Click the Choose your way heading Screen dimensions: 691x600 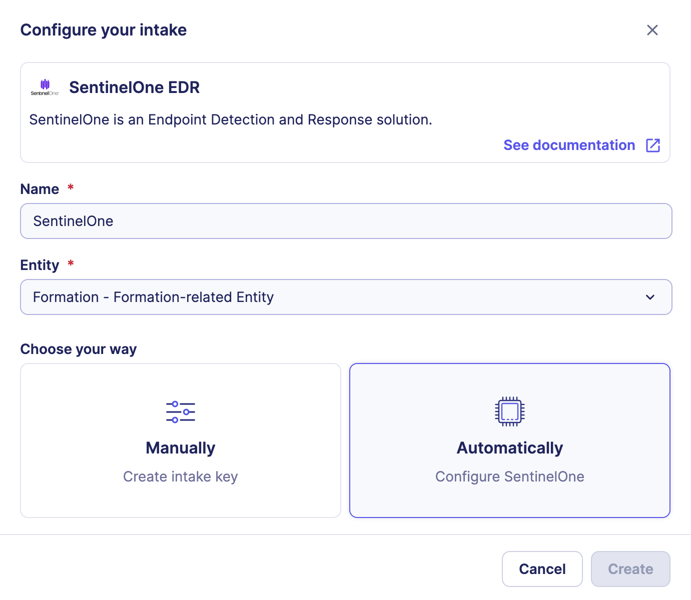click(79, 349)
